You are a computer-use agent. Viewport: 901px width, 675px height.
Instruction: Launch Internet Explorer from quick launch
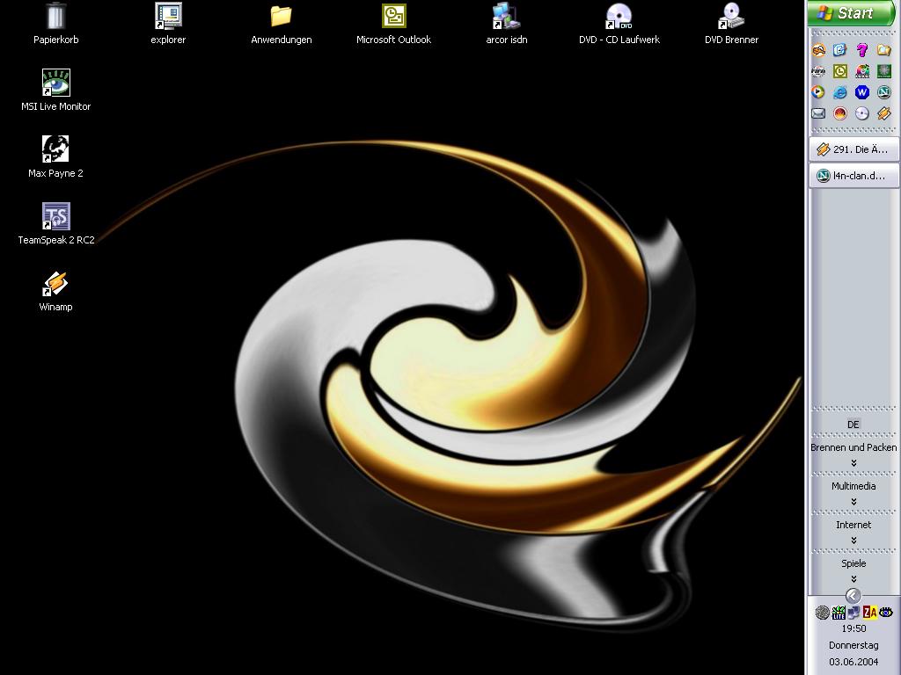pos(840,92)
